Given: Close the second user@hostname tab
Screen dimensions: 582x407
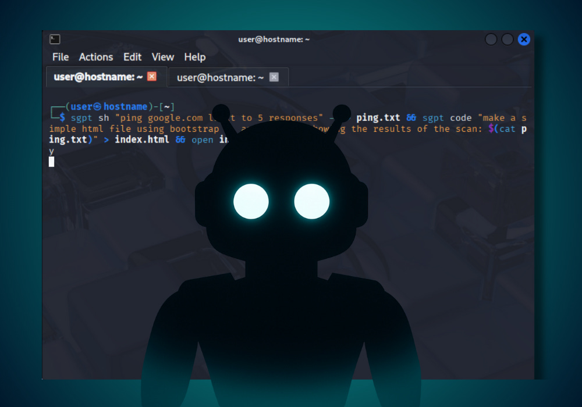Looking at the screenshot, I should pyautogui.click(x=274, y=76).
